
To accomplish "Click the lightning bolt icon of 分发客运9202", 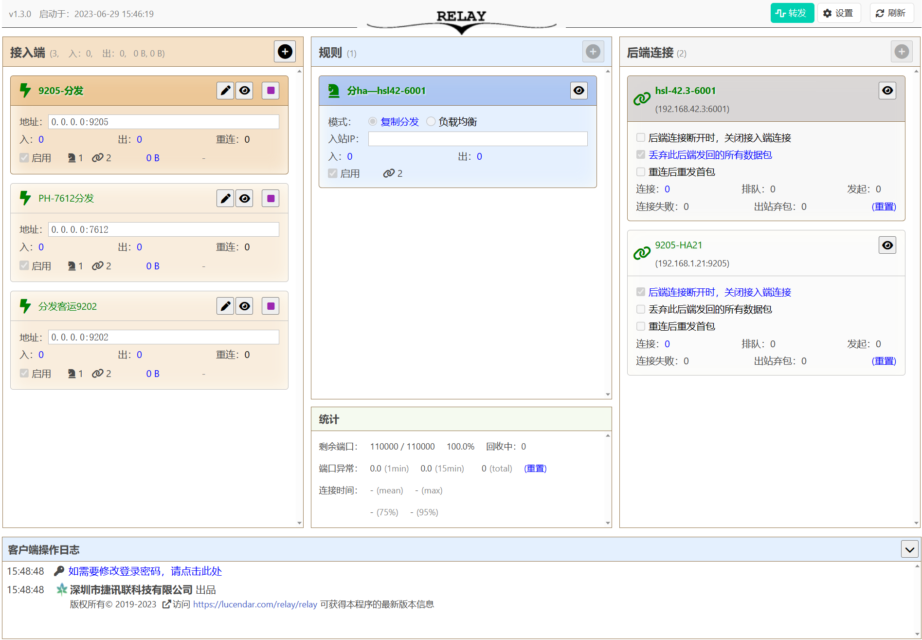I will [x=25, y=306].
